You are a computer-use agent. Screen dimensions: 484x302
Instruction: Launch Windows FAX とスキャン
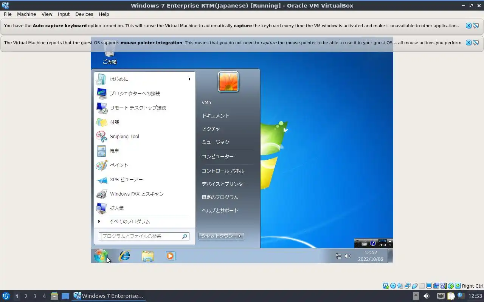(144, 194)
